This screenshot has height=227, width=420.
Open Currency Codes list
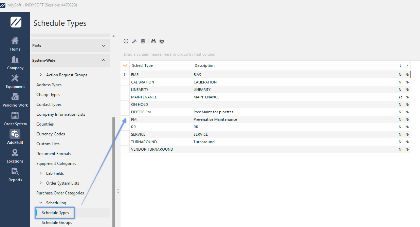click(x=51, y=134)
